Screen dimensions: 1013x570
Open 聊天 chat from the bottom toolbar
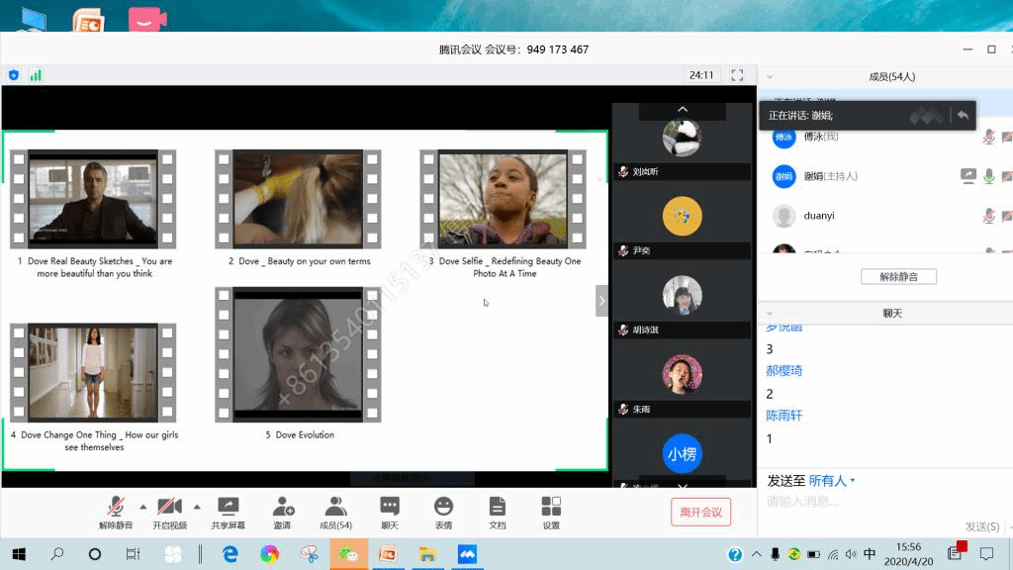click(x=390, y=513)
